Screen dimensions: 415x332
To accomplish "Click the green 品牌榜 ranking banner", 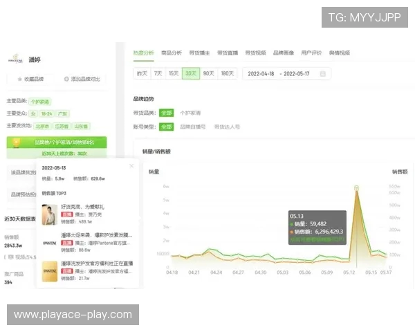I will pos(57,142).
